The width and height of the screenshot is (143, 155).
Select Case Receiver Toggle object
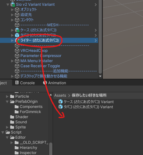tap(40, 66)
